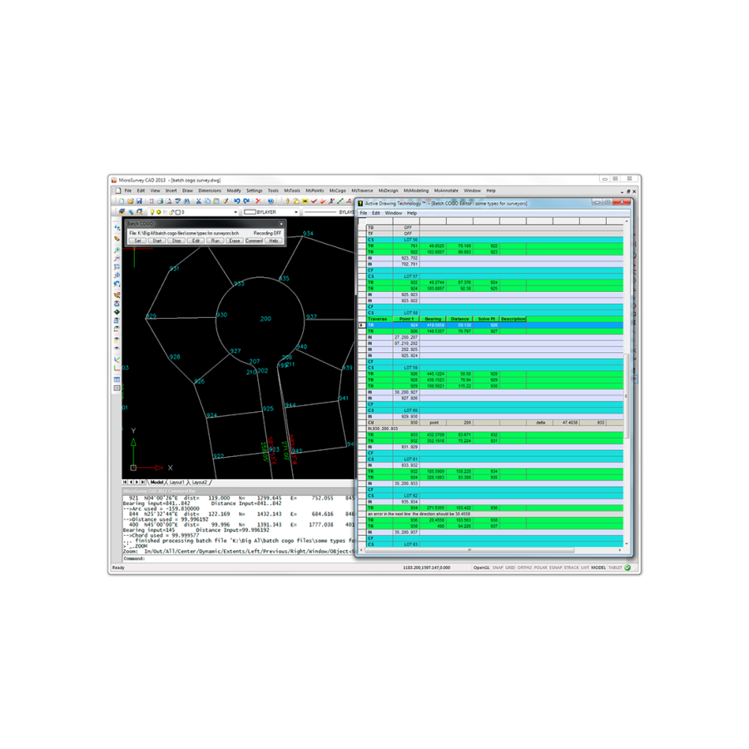Click the first red checkmark toolbar icon
The height and width of the screenshot is (749, 749).
click(314, 201)
